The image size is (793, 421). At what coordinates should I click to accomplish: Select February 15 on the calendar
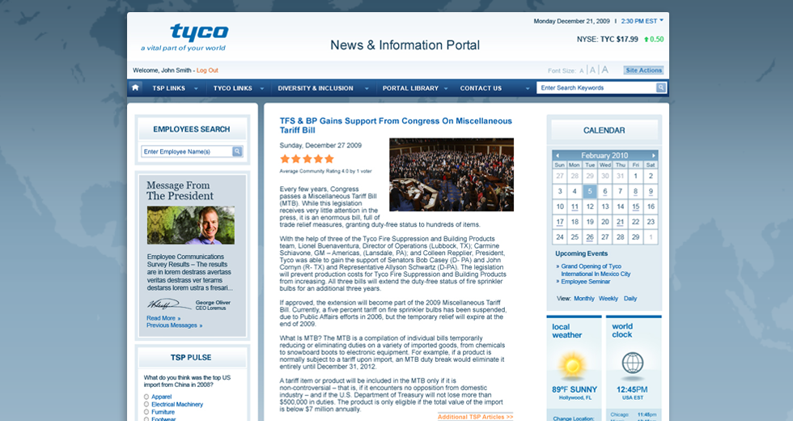[x=636, y=206]
